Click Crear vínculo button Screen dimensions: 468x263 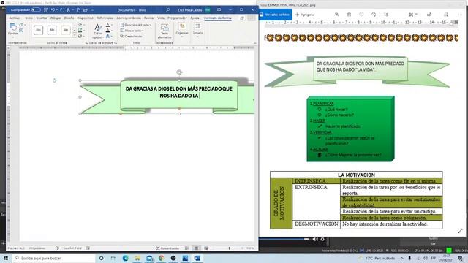point(131,36)
